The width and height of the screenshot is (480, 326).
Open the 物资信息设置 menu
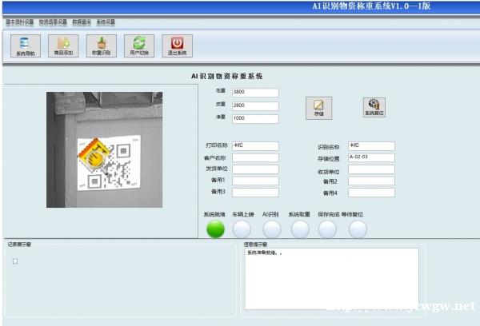pos(53,22)
